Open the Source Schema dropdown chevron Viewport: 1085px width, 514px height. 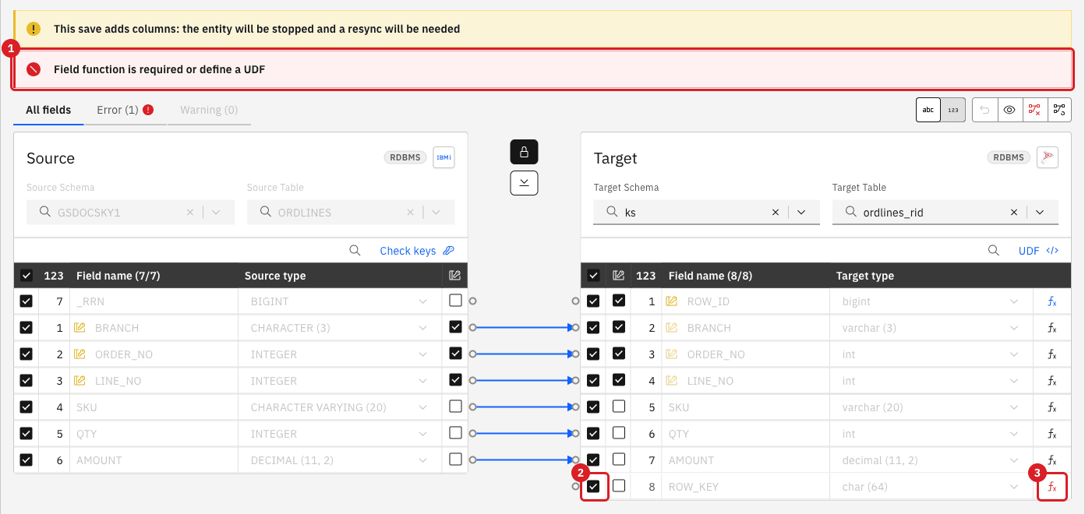(216, 212)
